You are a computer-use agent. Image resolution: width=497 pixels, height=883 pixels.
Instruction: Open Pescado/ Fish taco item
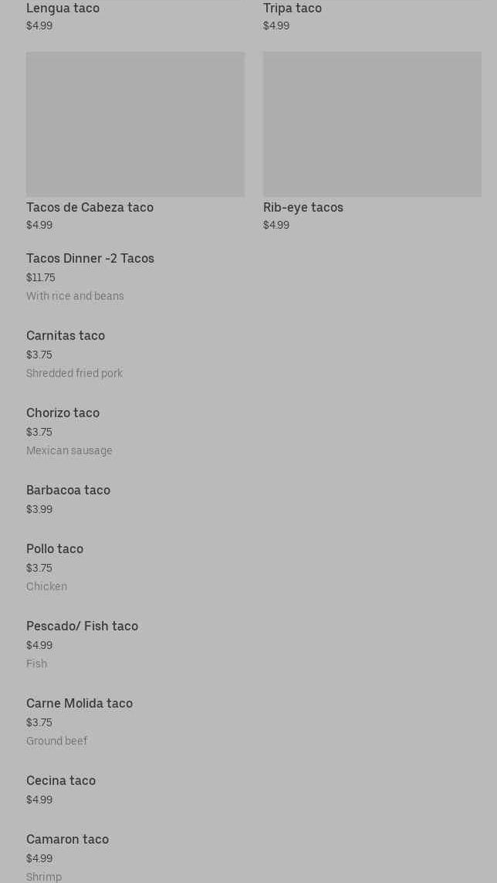click(x=82, y=627)
